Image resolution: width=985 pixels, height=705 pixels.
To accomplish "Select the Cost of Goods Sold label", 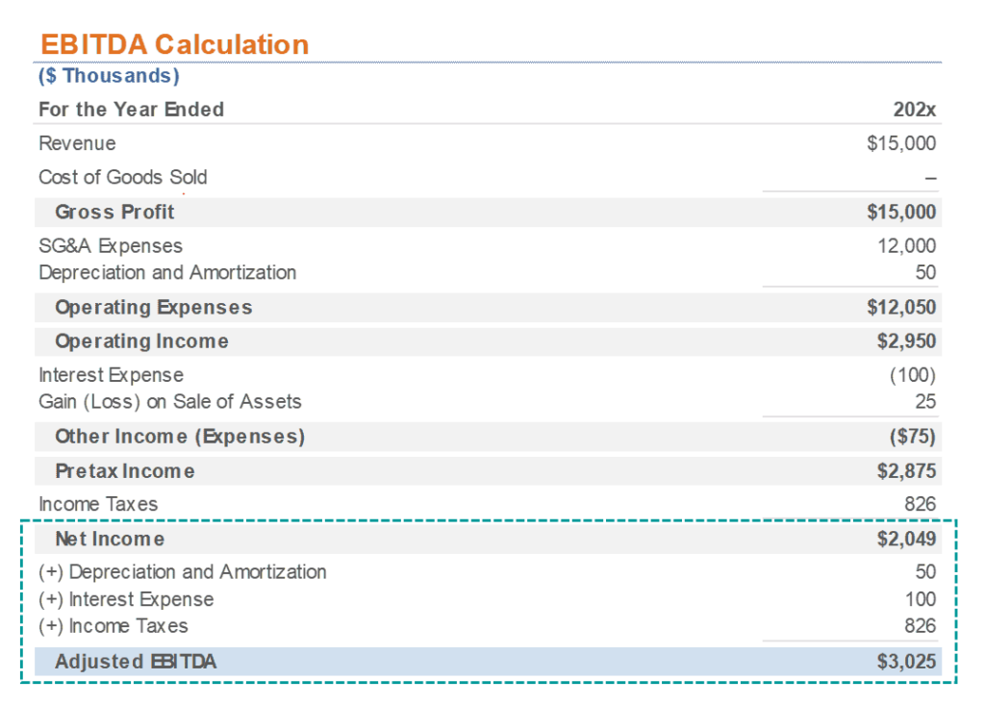I will [x=122, y=177].
